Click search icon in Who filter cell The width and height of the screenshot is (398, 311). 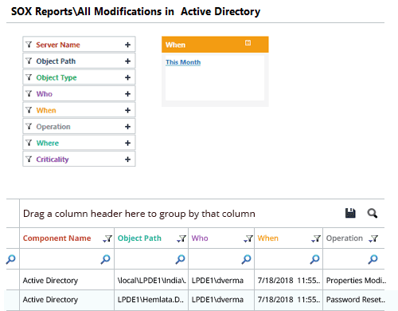pos(246,259)
